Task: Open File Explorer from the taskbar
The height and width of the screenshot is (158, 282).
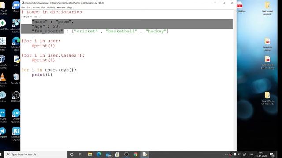Action: click(x=90, y=154)
